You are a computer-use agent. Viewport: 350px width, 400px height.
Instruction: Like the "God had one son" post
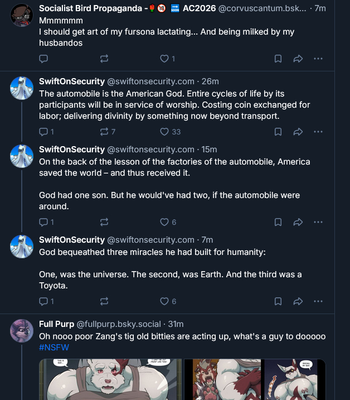pyautogui.click(x=164, y=222)
